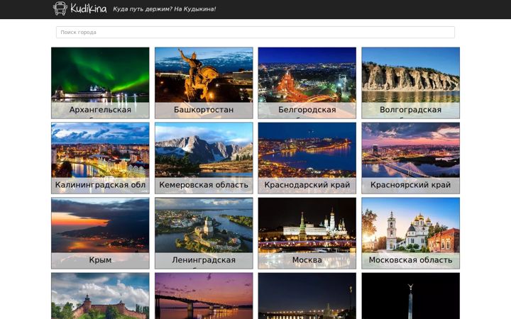
Task: Select the purple sunset bridge tile
Action: click(204, 296)
